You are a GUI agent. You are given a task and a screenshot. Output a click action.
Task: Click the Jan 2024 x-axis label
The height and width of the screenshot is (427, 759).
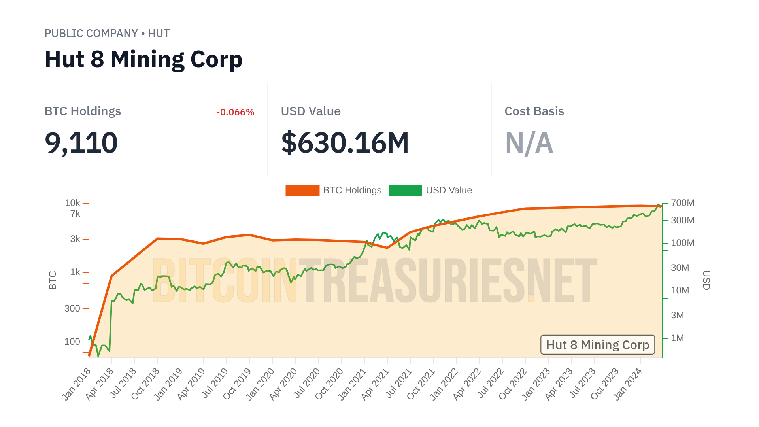[628, 384]
